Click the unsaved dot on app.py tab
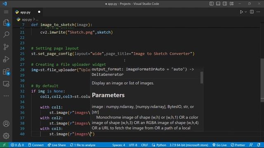The height and width of the screenshot is (148, 264). 39,12
